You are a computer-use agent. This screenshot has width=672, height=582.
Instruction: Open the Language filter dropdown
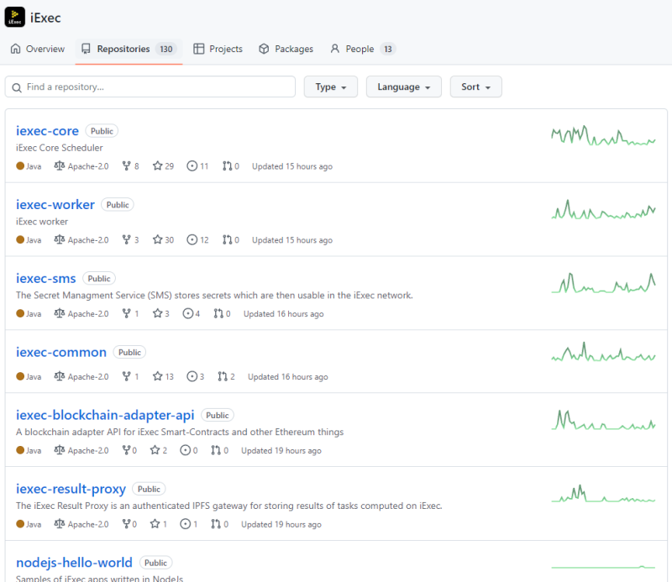click(404, 87)
